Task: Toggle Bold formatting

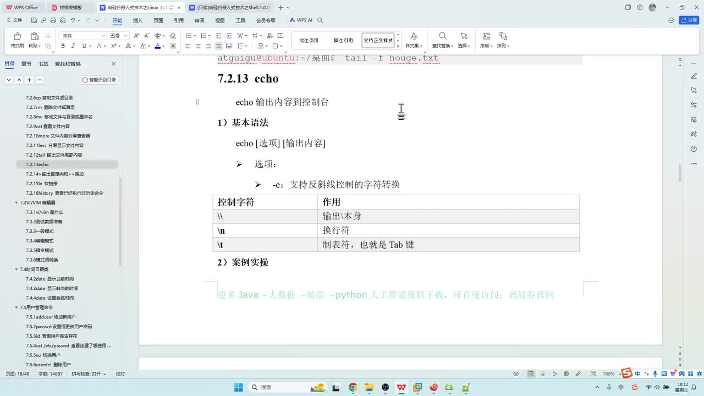Action: 63,46
